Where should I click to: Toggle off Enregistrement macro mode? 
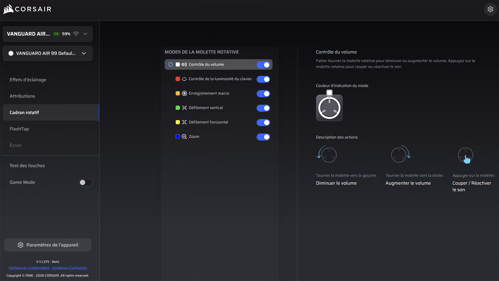pyautogui.click(x=263, y=94)
